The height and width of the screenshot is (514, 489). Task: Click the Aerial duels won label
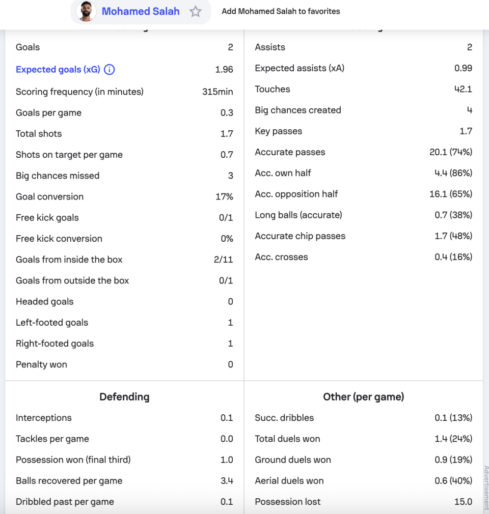tap(289, 481)
